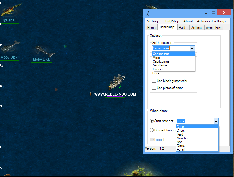Choose Event in the next bot list
The width and height of the screenshot is (234, 177).
(197, 150)
